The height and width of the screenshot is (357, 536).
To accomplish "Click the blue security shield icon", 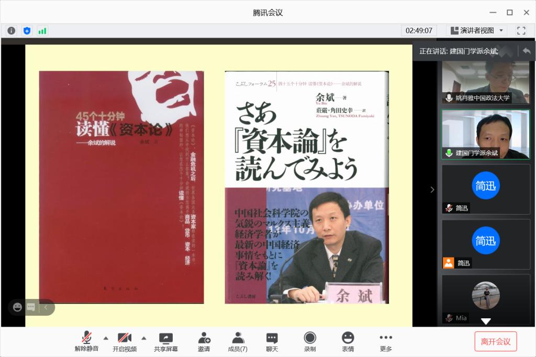I will [27, 30].
